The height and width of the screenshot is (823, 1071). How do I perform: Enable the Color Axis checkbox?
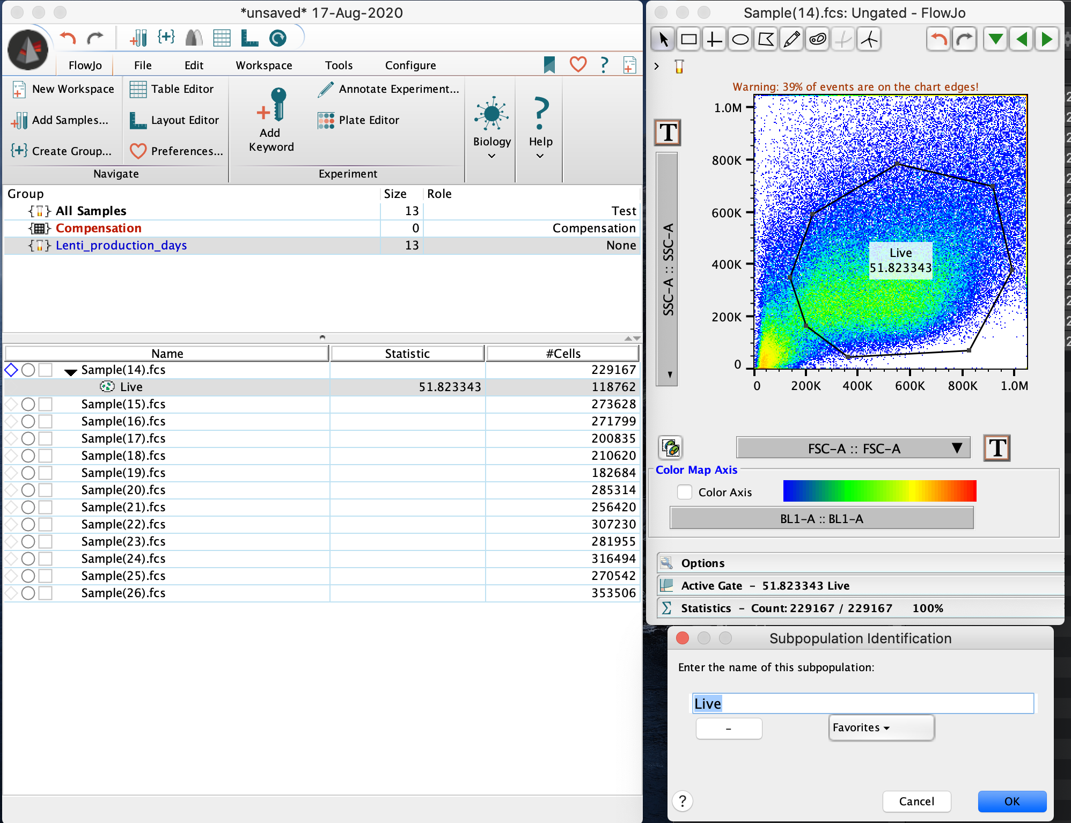685,491
